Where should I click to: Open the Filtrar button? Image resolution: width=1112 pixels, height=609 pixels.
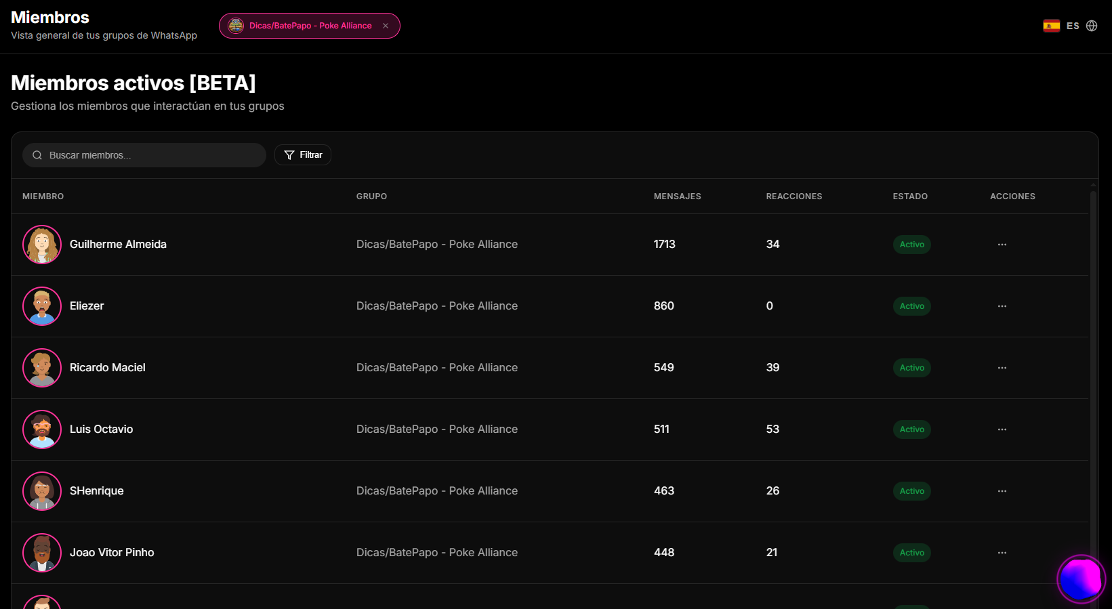303,155
